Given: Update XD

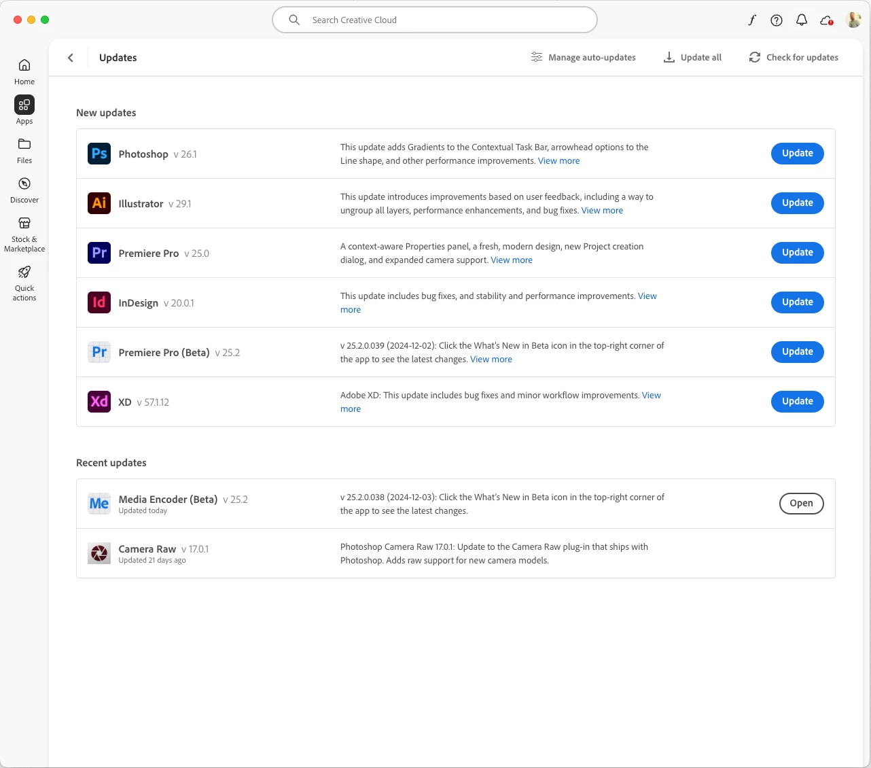Looking at the screenshot, I should pyautogui.click(x=798, y=402).
